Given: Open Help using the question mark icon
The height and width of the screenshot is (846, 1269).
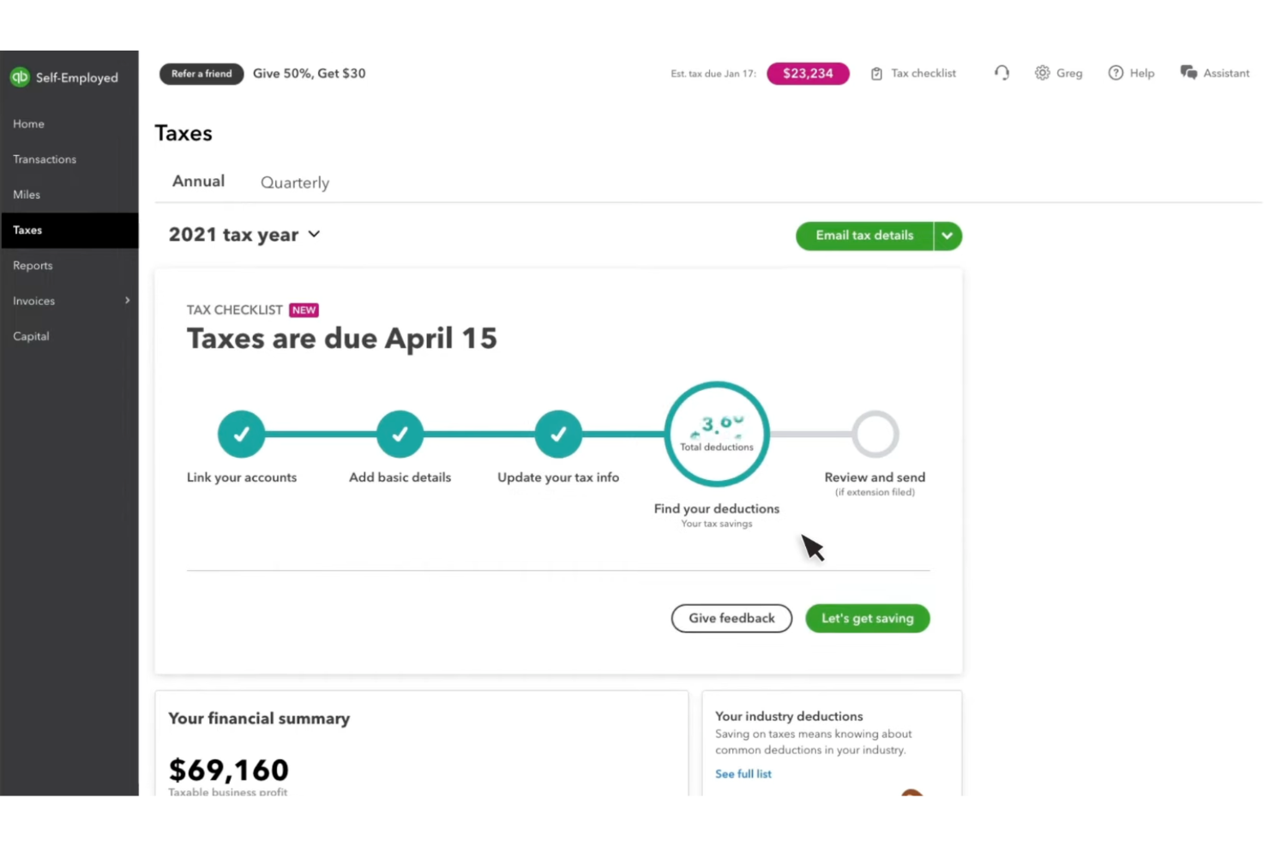Looking at the screenshot, I should tap(1116, 73).
